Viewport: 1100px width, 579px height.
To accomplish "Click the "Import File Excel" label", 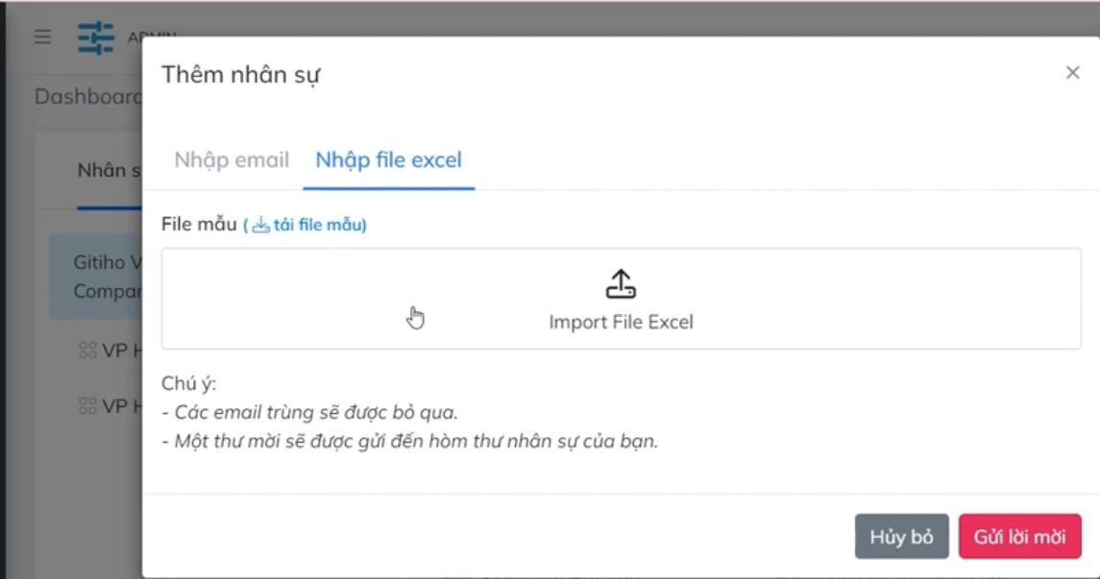I will (x=621, y=322).
